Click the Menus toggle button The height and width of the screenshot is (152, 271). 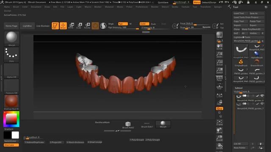(197, 3)
